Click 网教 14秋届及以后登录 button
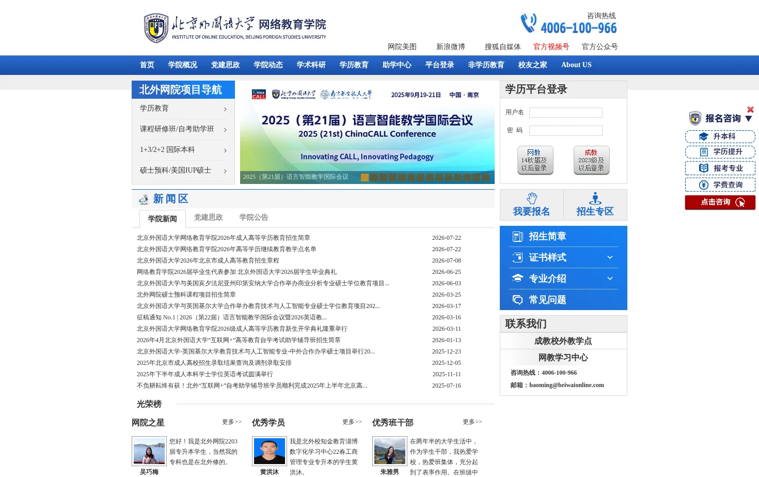Image resolution: width=759 pixels, height=477 pixels. coord(535,160)
